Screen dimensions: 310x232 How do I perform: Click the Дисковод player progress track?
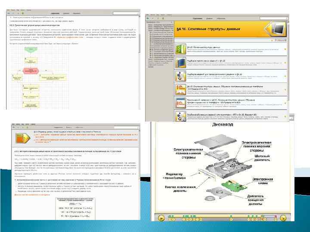(x=223, y=217)
